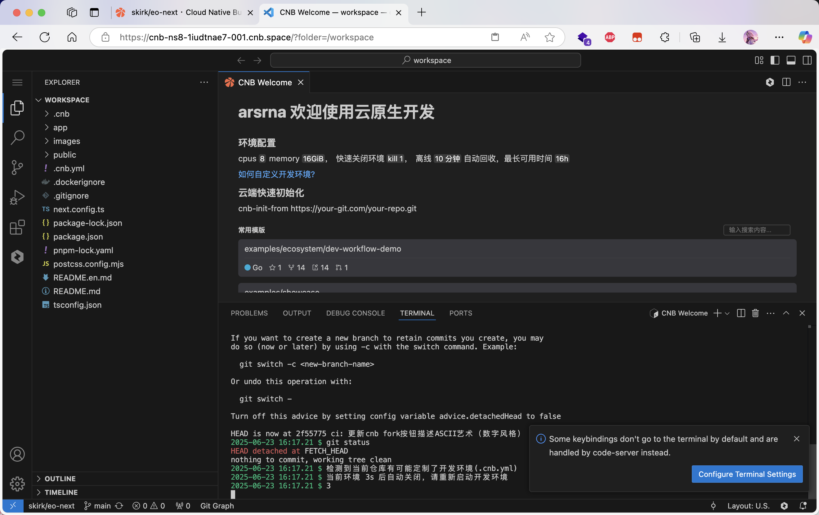Open the Search view in the activity bar

tap(17, 137)
